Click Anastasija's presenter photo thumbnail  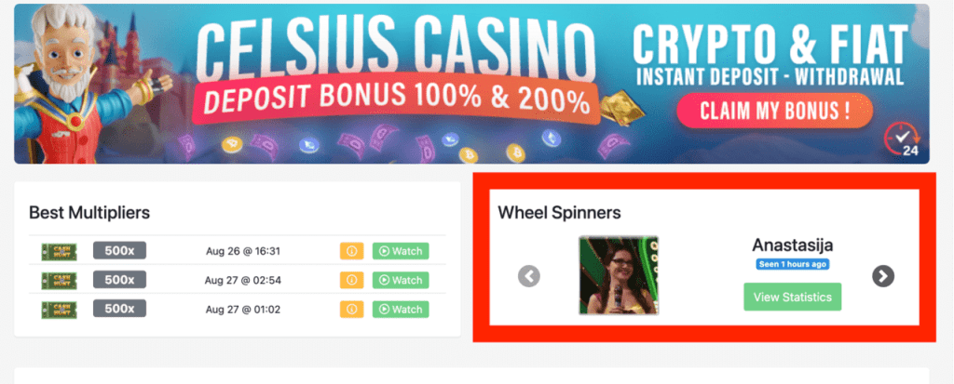619,275
